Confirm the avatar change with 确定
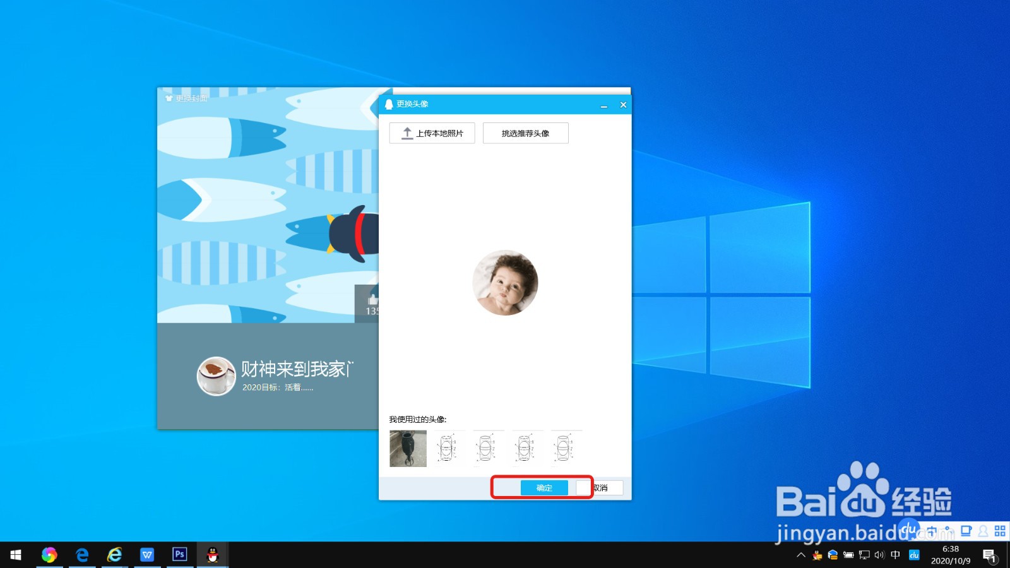Image resolution: width=1010 pixels, height=568 pixels. [x=543, y=487]
